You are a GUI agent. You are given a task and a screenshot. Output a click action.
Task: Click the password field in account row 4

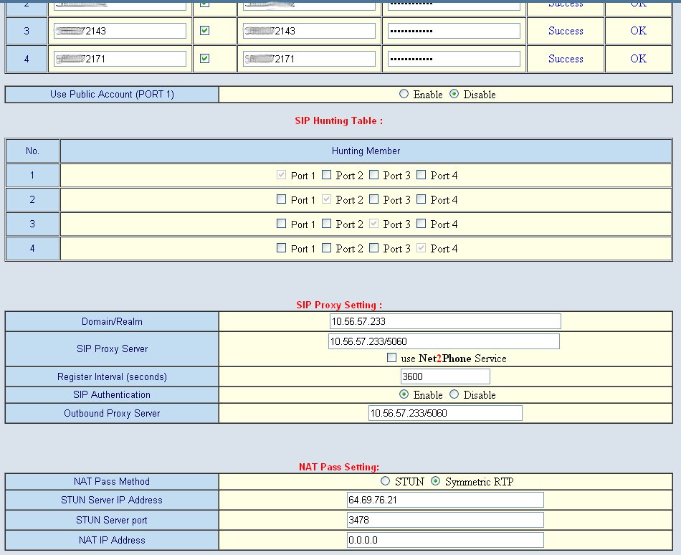coord(454,59)
